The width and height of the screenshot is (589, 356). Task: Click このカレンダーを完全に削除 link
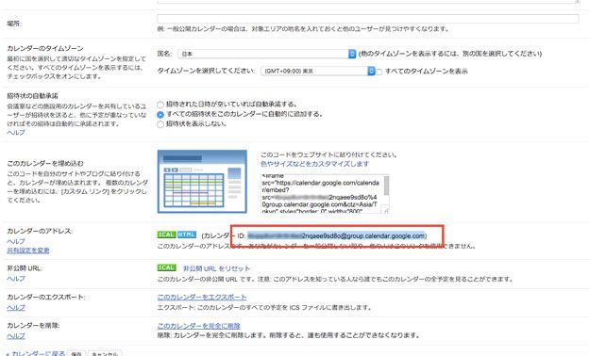tap(199, 326)
